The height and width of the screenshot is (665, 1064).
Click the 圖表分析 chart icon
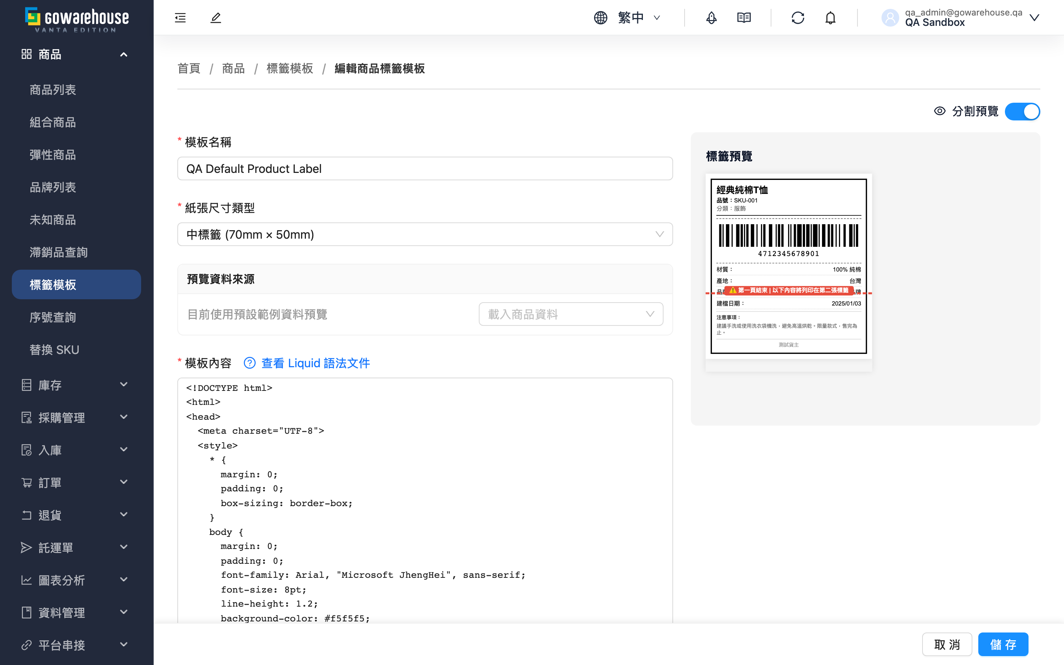(x=26, y=580)
